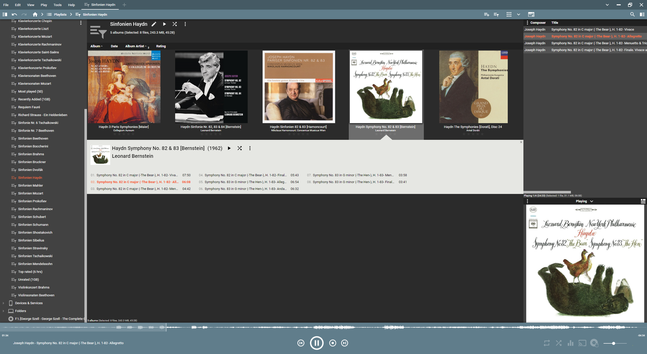Open more options beside Sinfonien Haydn title
This screenshot has height=354, width=647.
click(x=185, y=24)
